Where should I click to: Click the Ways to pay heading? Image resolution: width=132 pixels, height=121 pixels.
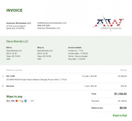pos(14,96)
